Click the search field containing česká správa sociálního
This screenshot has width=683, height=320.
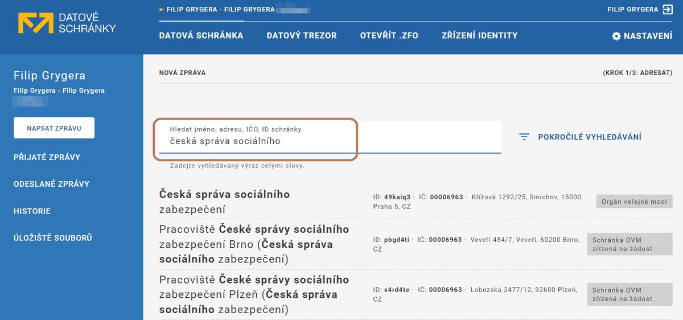point(330,137)
